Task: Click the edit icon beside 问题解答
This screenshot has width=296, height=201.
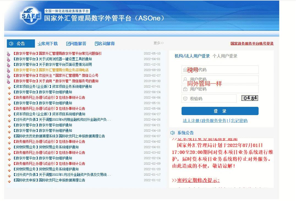Action: pos(68,44)
